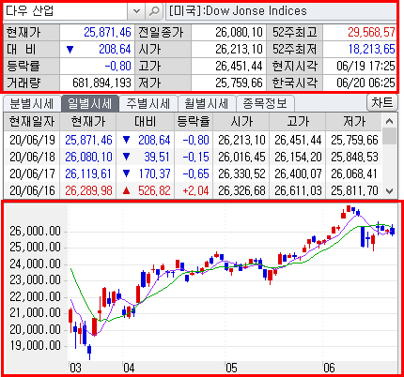
Task: Click the 현재일자 column header
Action: click(x=32, y=122)
